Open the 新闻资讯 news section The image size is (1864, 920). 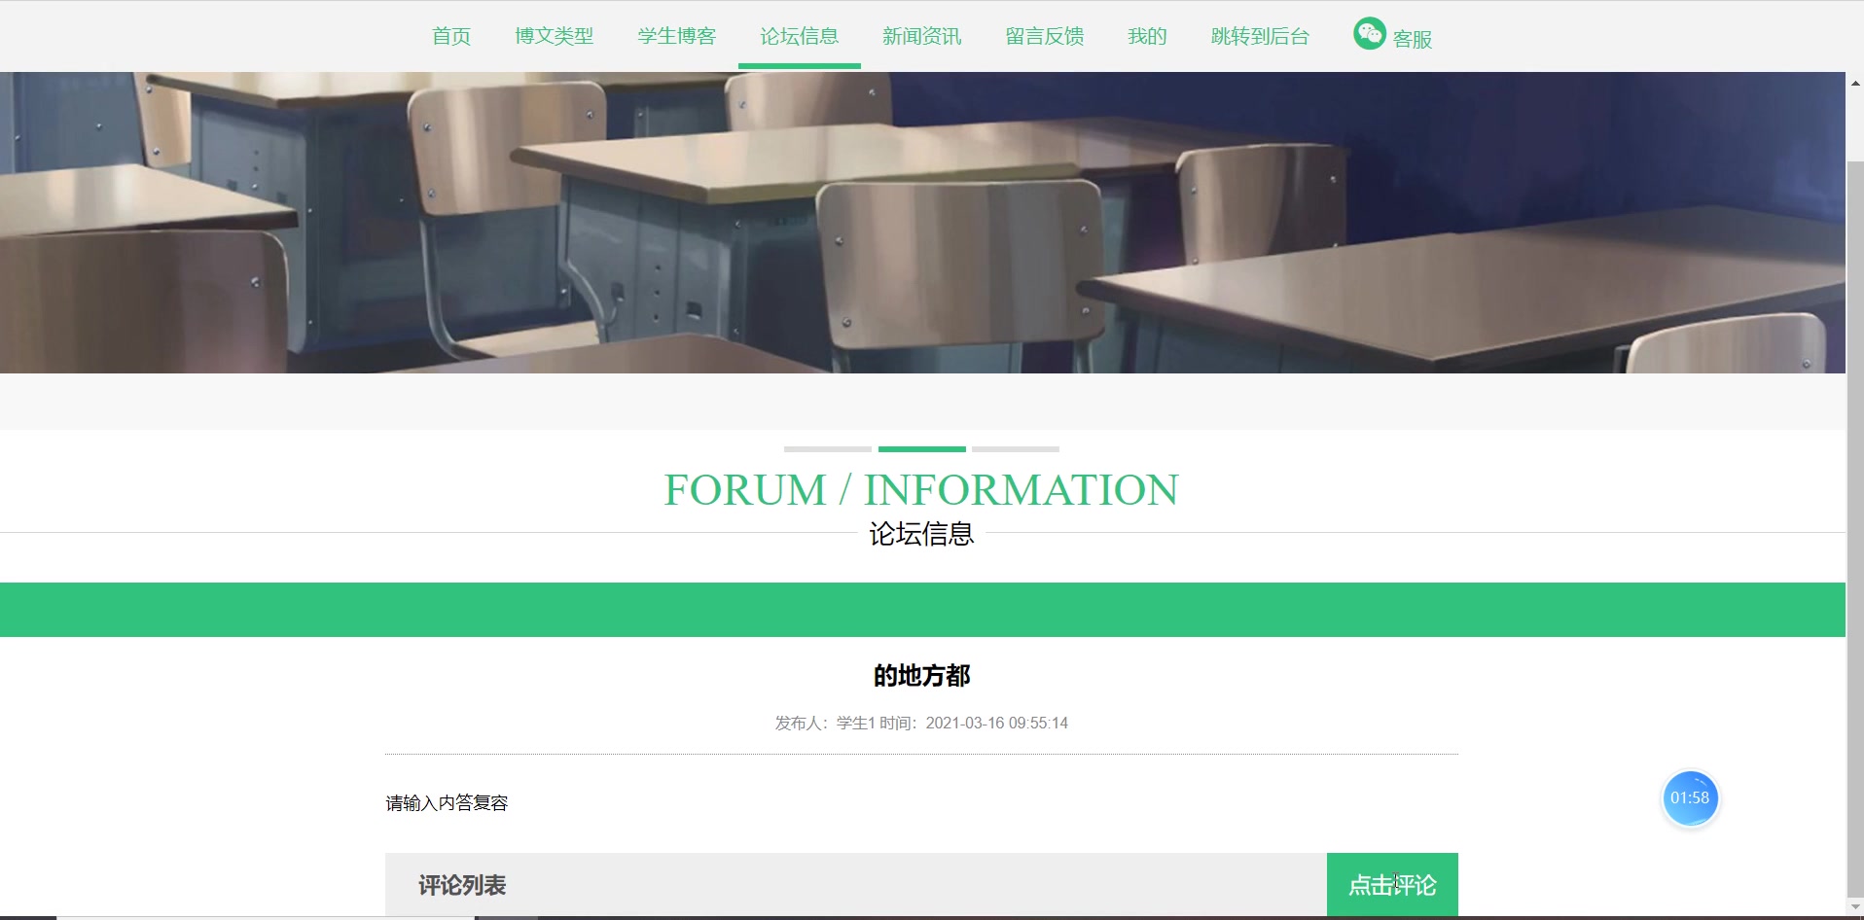pyautogui.click(x=920, y=35)
